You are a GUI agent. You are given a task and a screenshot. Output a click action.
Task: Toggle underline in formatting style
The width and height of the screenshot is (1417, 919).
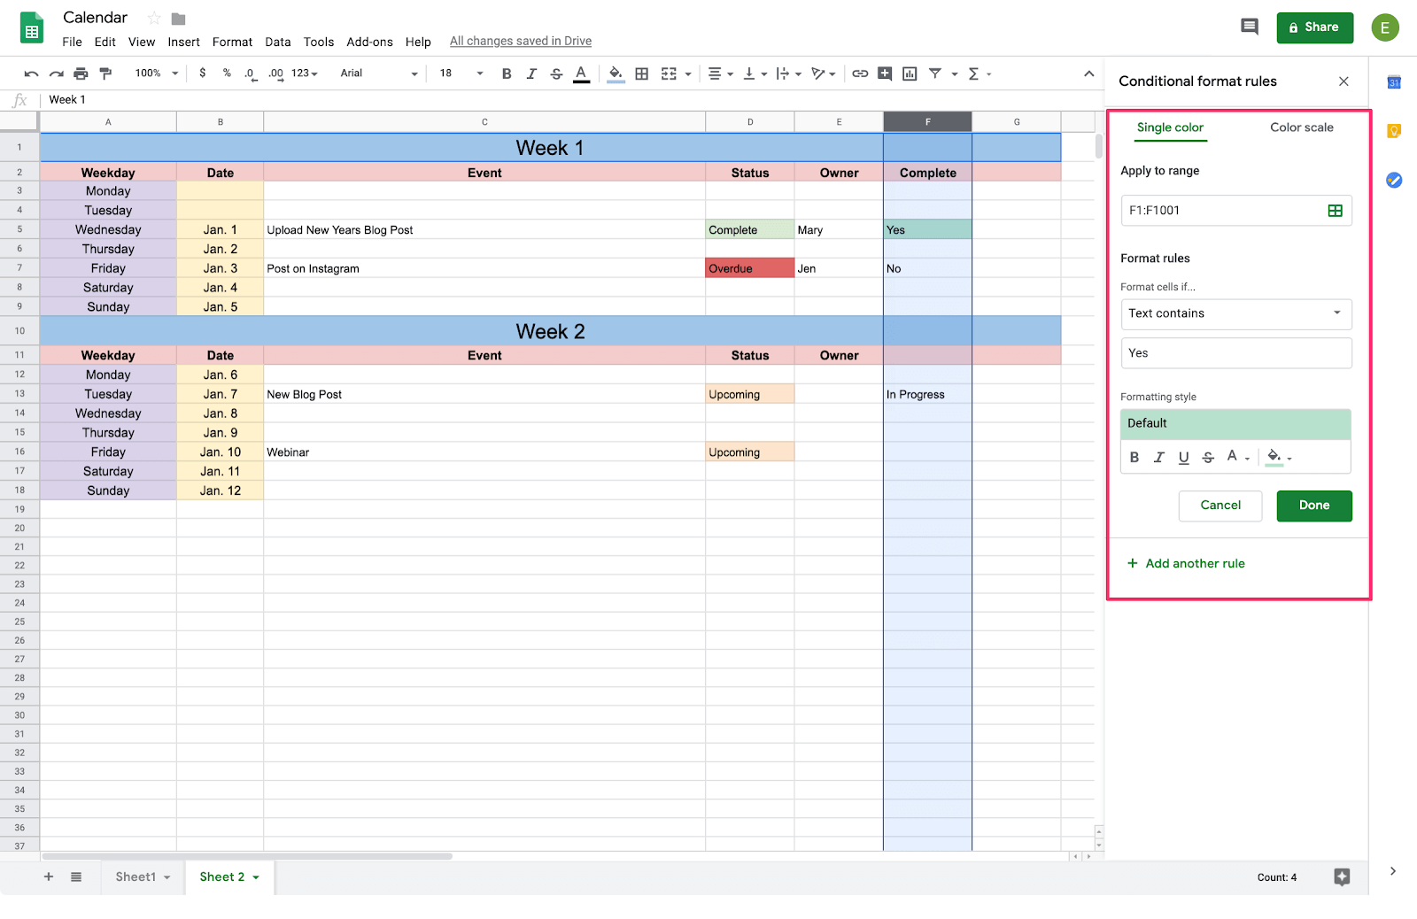coord(1184,458)
